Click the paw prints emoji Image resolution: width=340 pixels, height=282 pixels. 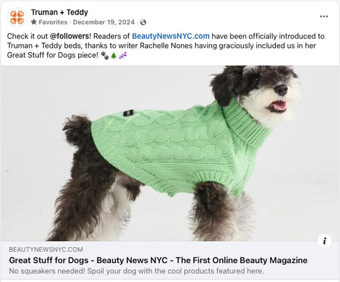105,55
